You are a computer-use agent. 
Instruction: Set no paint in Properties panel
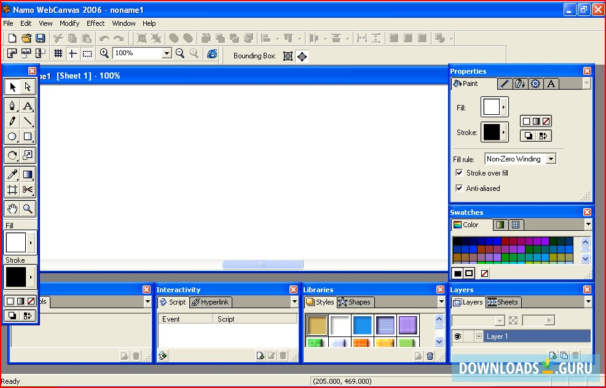[546, 121]
